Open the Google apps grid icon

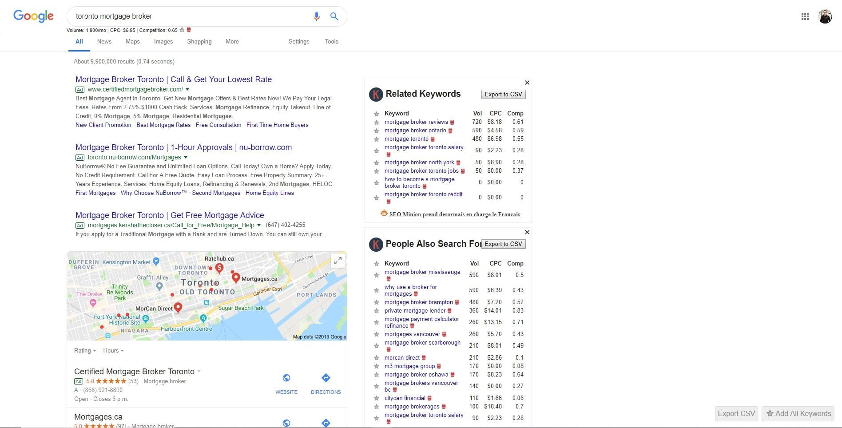coord(805,16)
